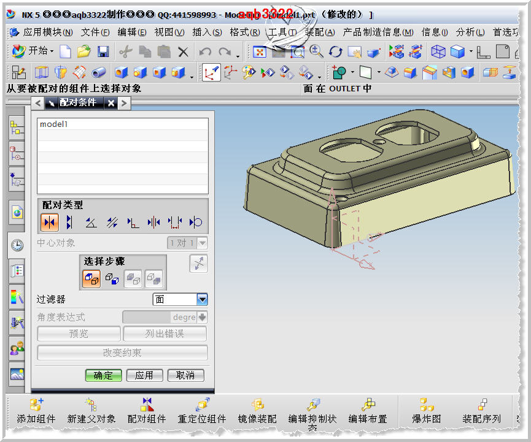
Task: Open the 视图 menu
Action: pos(169,32)
